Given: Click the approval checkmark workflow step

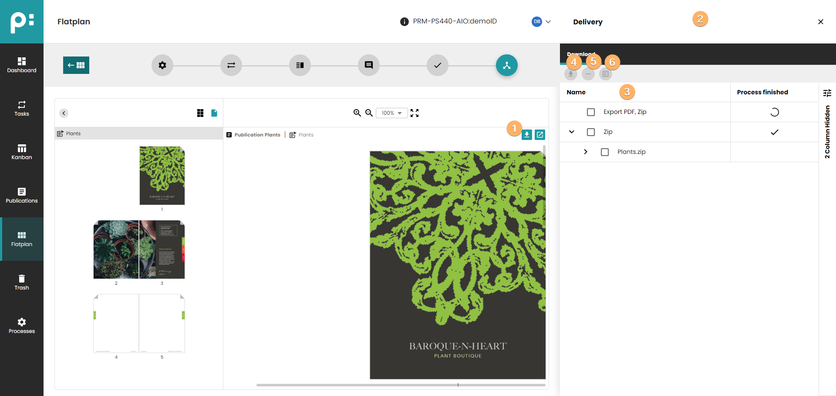Looking at the screenshot, I should (437, 65).
